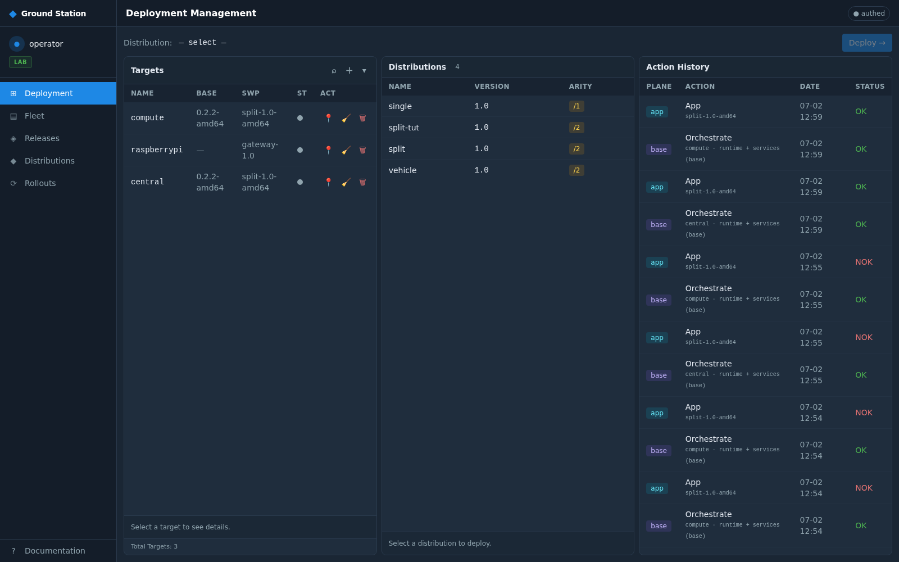899x562 pixels.
Task: Click status dot of raspberrypi target
Action: 300,150
